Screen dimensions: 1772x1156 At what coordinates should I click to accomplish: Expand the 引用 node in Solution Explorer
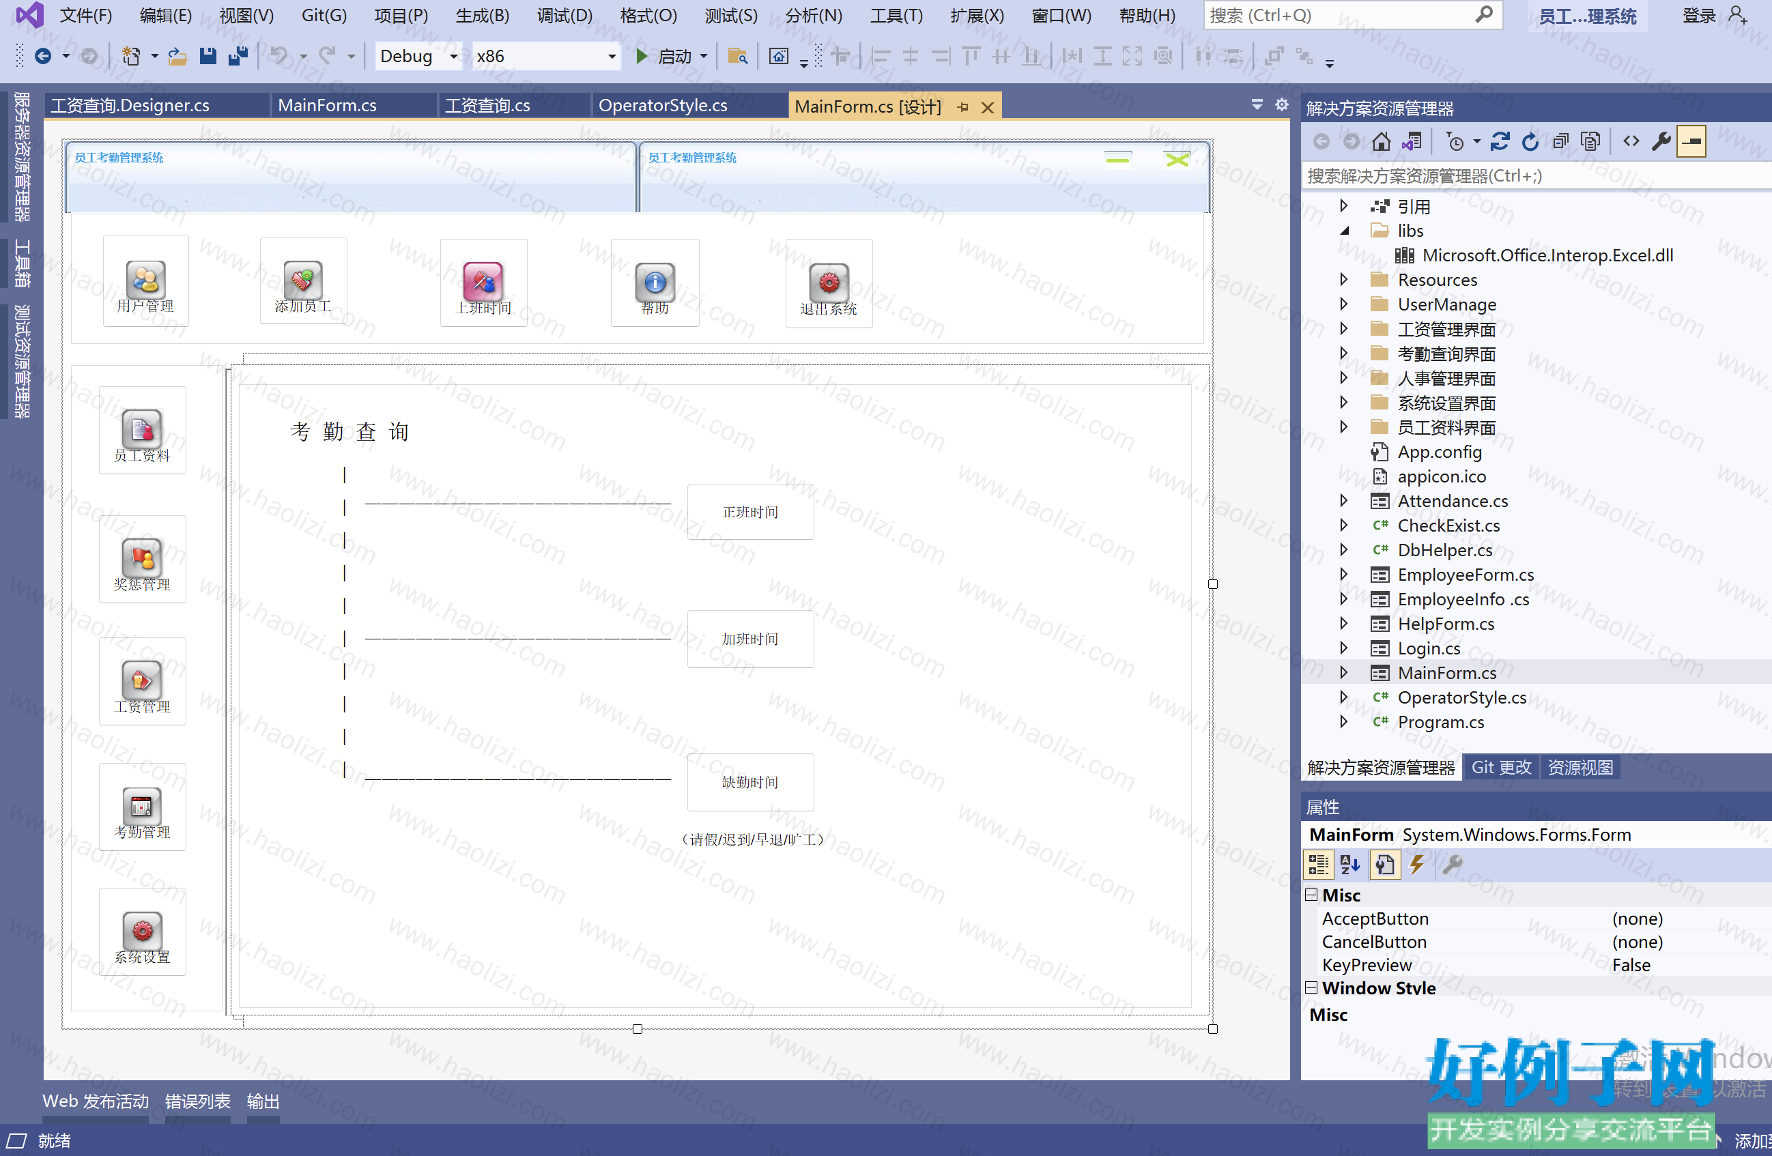point(1344,206)
